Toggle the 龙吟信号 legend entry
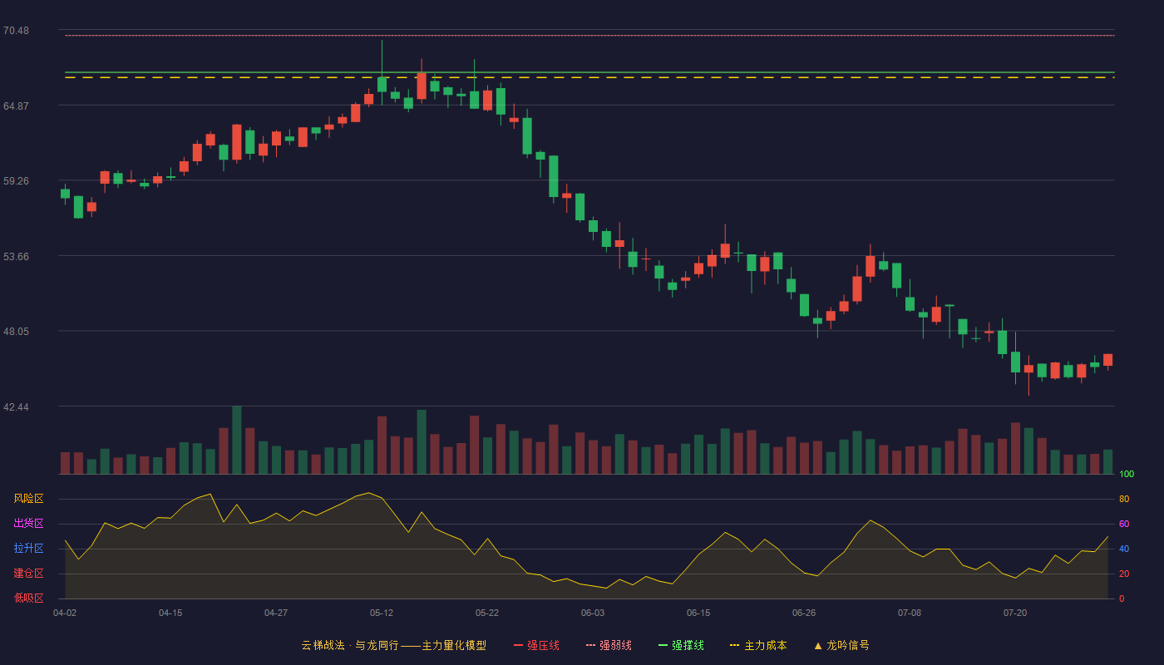This screenshot has width=1164, height=665. 841,645
